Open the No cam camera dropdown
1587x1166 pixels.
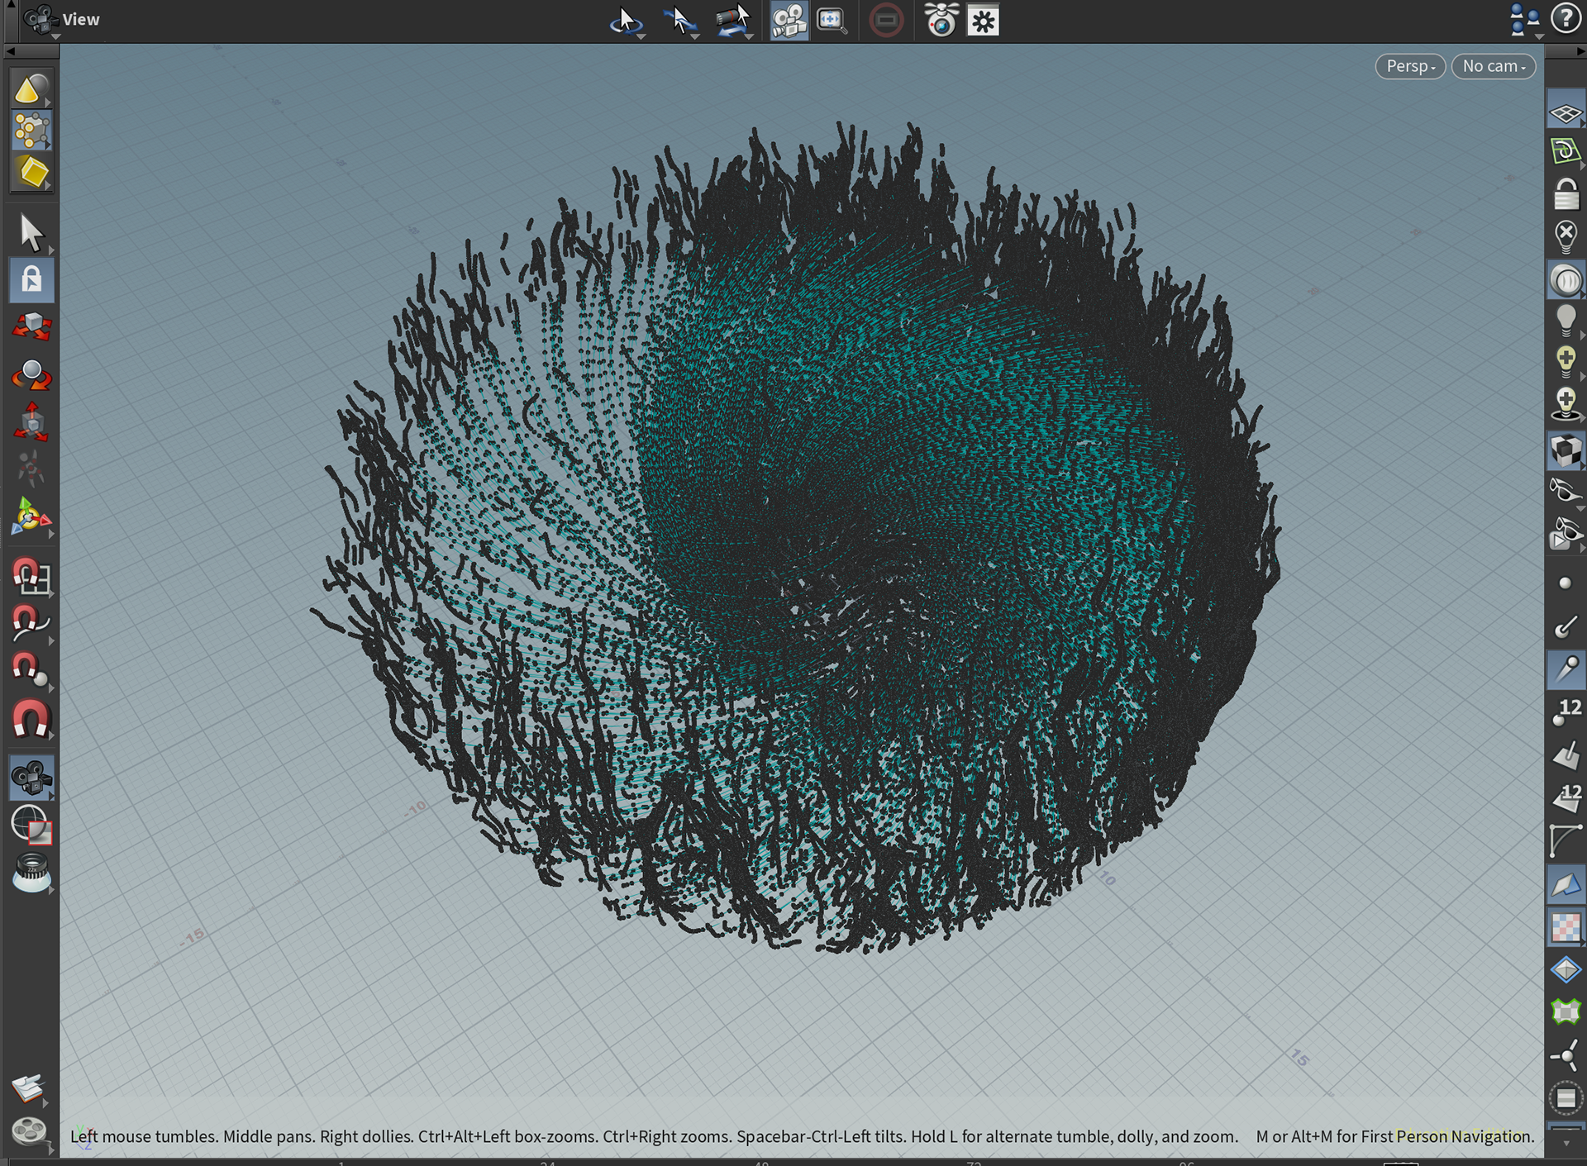coord(1493,66)
